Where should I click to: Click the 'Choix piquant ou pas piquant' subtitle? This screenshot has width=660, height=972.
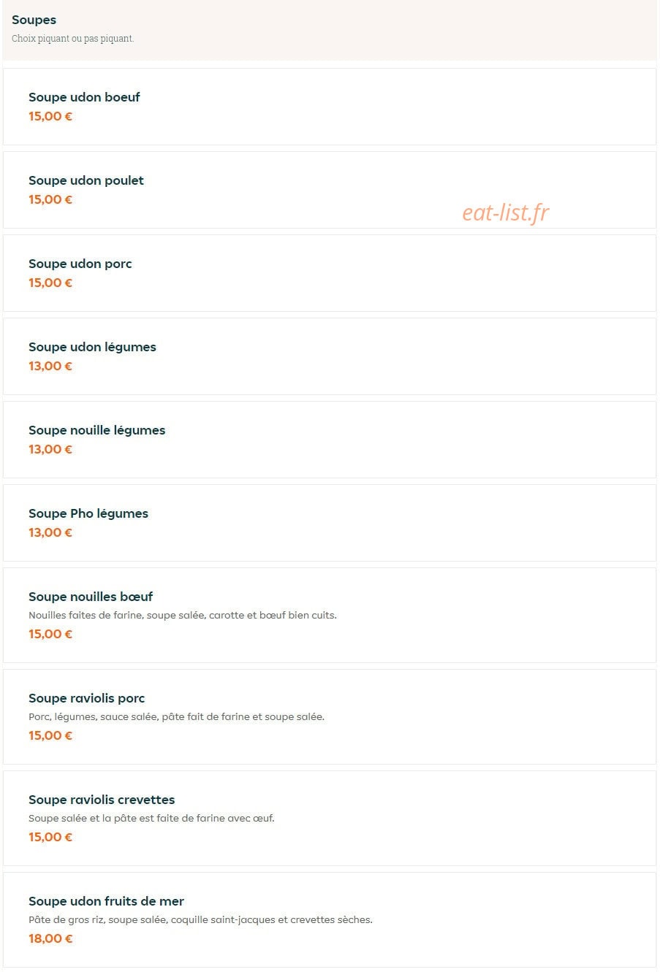coord(73,39)
